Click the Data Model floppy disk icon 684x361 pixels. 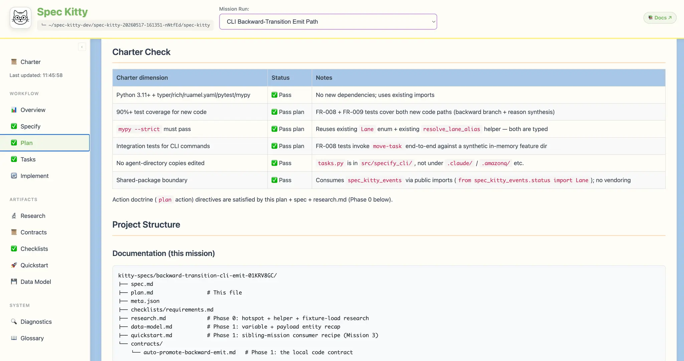(14, 281)
